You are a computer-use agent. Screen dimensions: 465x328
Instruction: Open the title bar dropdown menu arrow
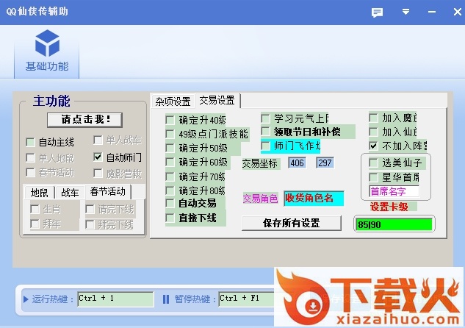click(x=405, y=12)
